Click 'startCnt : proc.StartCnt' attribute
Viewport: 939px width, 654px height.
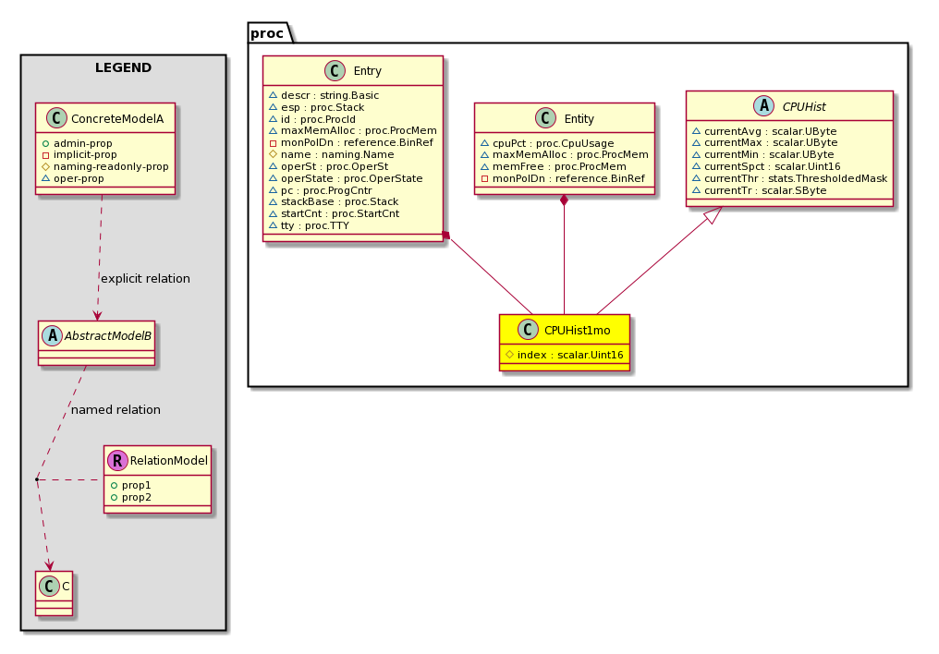[x=339, y=213]
